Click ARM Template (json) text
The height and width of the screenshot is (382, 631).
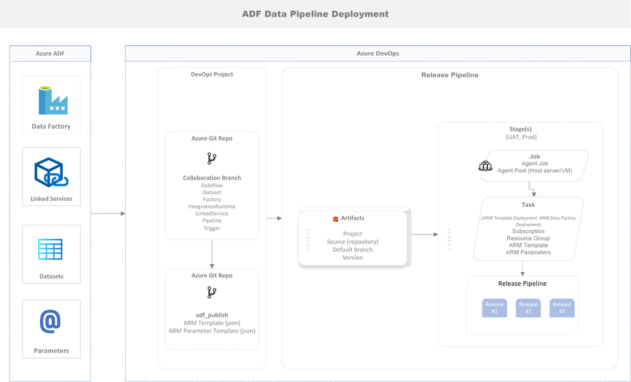click(x=212, y=323)
